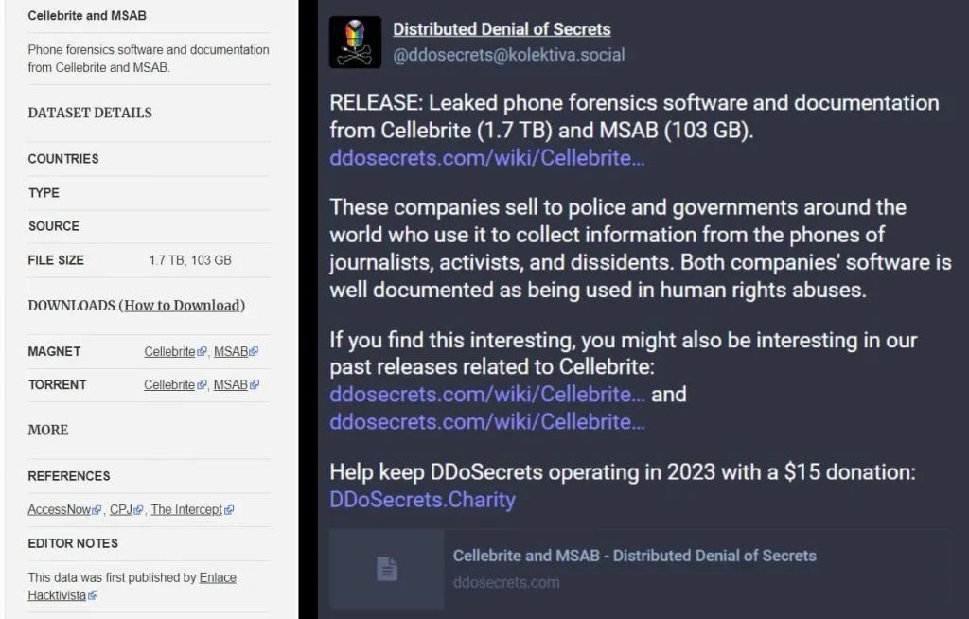Open the Cellebrite magnet link

coord(169,351)
